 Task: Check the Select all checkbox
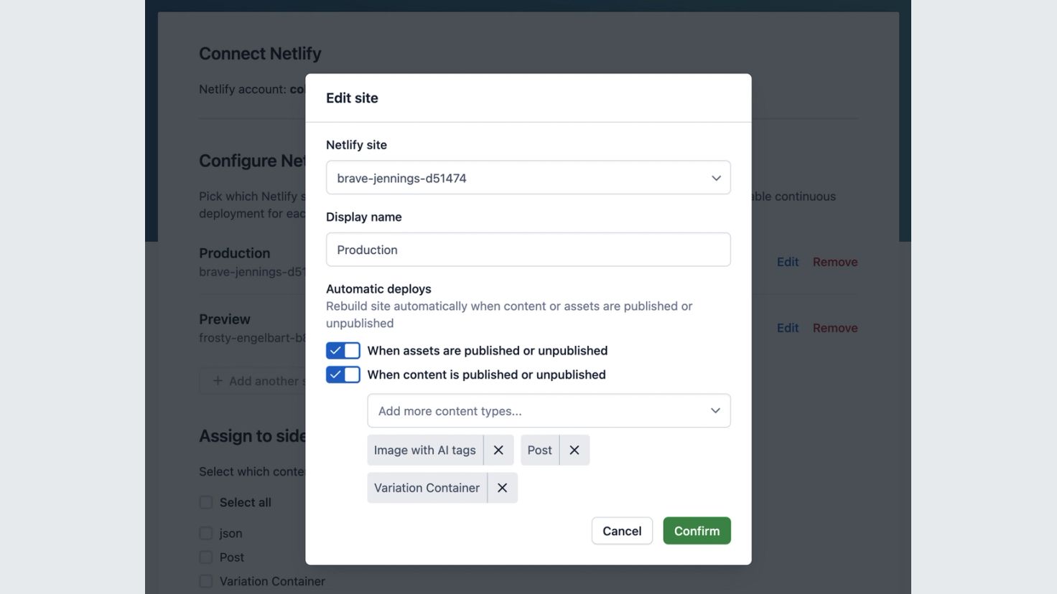click(x=206, y=502)
